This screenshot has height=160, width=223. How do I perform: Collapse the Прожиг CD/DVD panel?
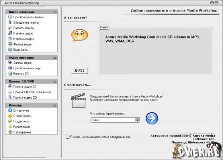click(55, 81)
